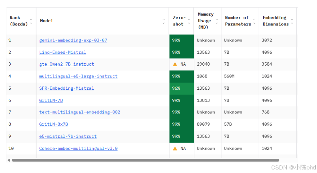
Task: Select 13563 memory for Linq-Embed-Mistral
Action: 203,52
